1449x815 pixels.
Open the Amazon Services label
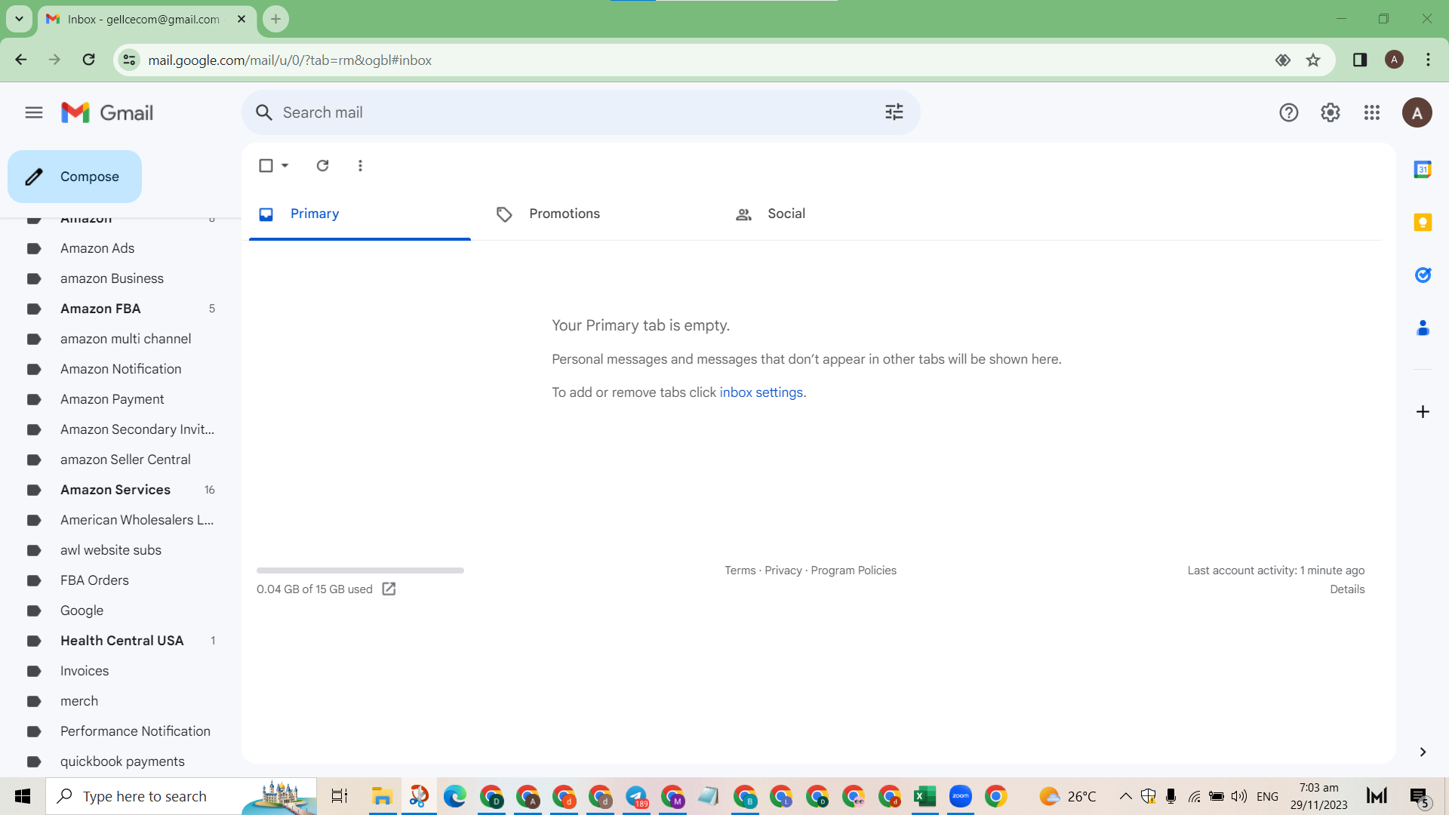point(115,490)
